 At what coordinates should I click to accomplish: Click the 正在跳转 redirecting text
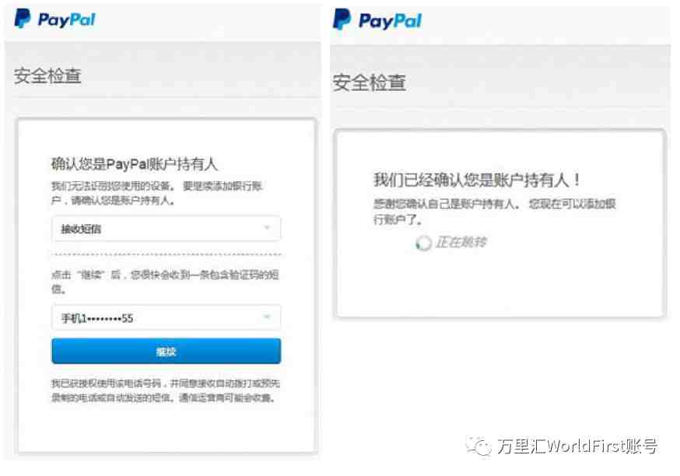point(461,242)
